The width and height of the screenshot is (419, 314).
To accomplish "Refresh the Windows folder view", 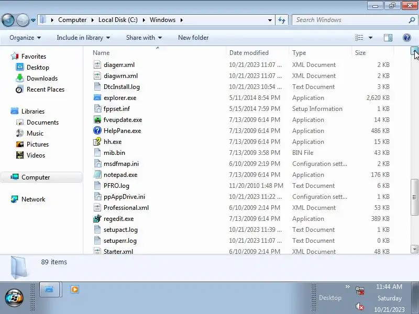I will point(282,20).
